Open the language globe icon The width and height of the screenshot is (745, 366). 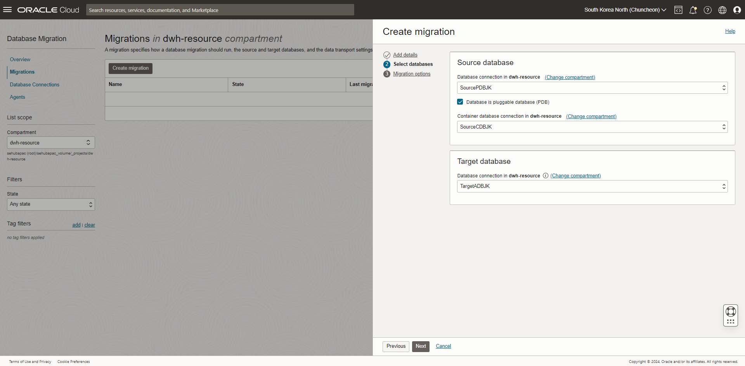[722, 10]
